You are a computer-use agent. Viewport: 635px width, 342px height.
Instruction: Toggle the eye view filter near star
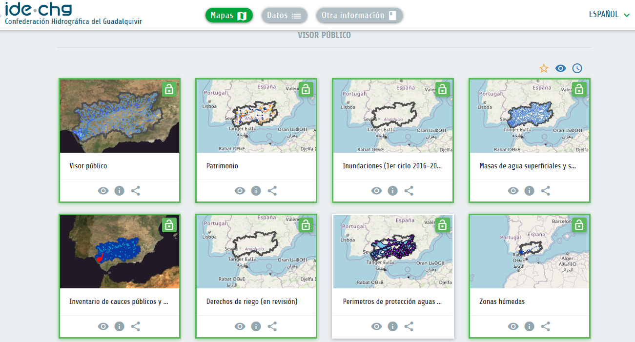pos(560,68)
